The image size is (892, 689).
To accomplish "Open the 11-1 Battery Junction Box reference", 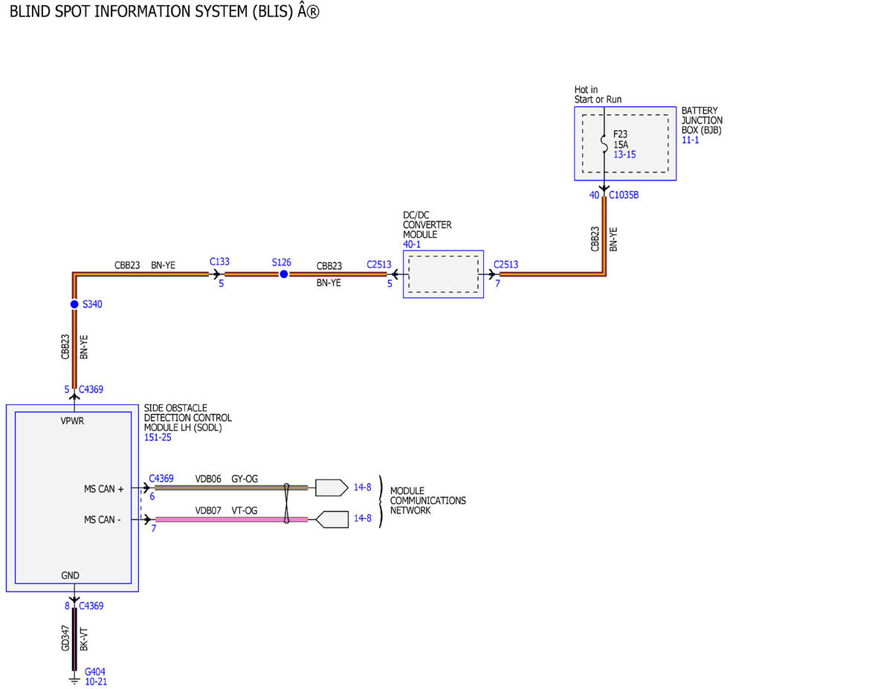I will pyautogui.click(x=691, y=140).
